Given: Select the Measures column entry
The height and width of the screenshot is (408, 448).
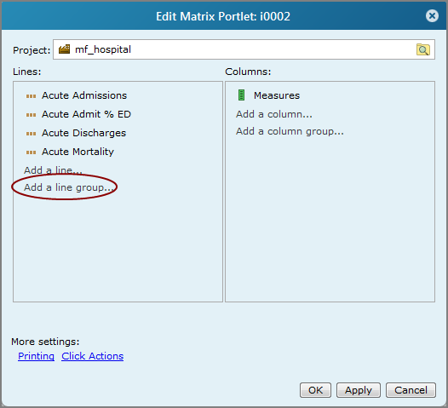Looking at the screenshot, I should point(277,95).
